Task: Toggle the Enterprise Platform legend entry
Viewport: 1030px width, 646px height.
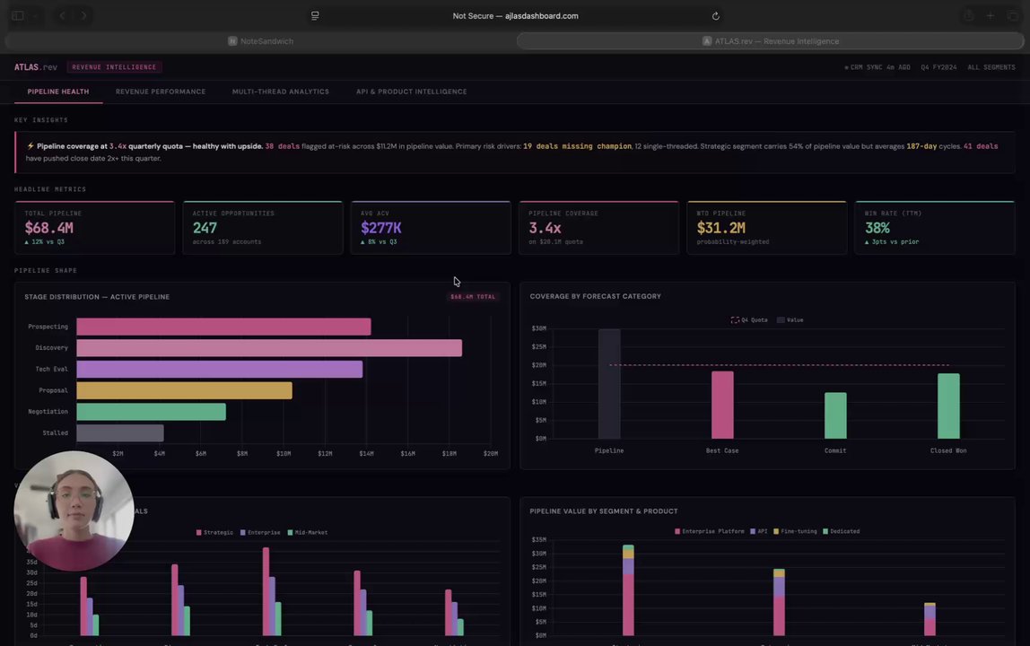Action: click(710, 531)
